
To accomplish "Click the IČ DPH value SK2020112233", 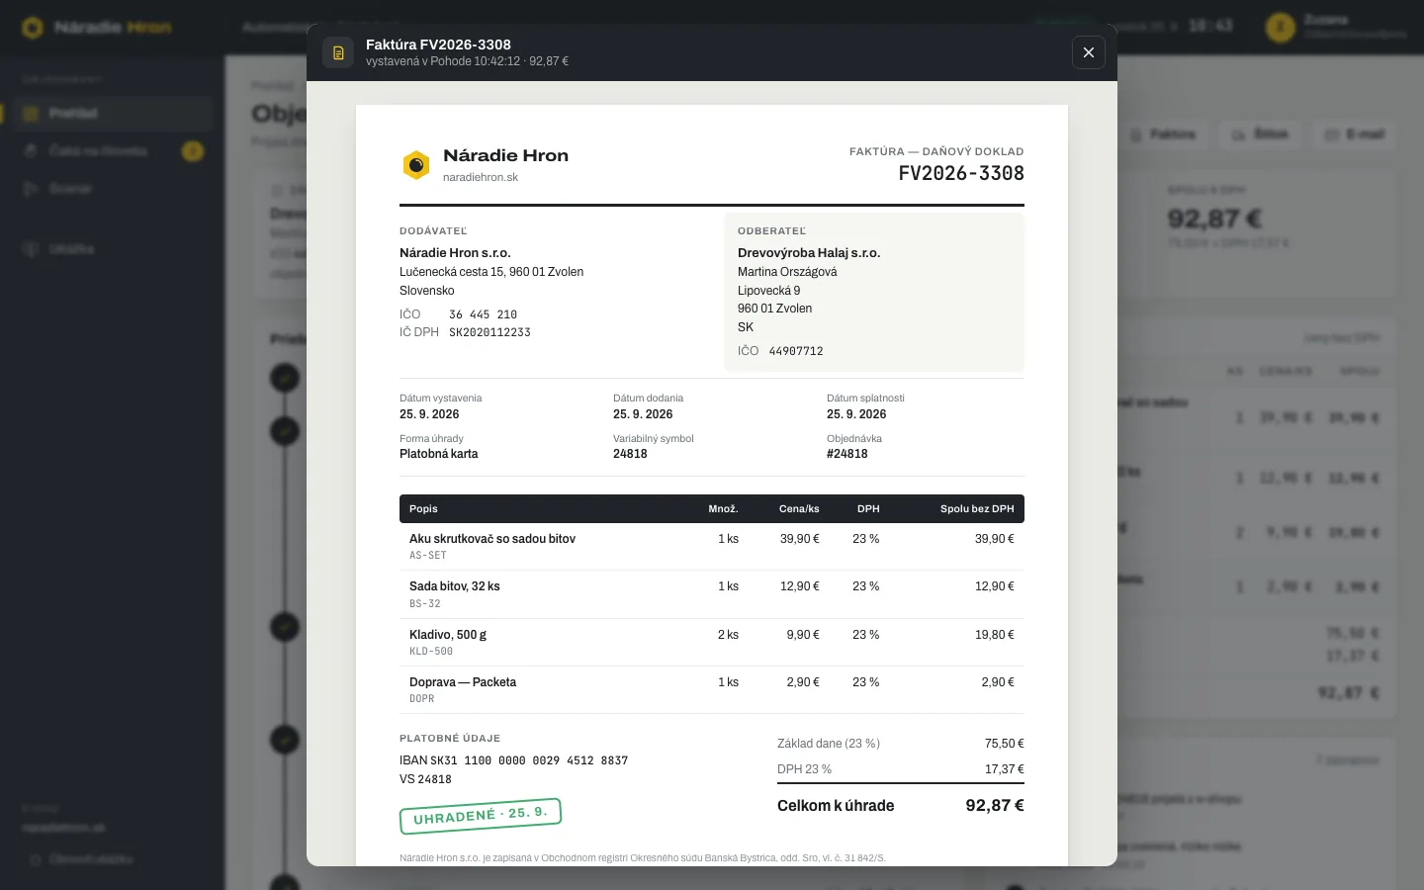I will [x=489, y=332].
